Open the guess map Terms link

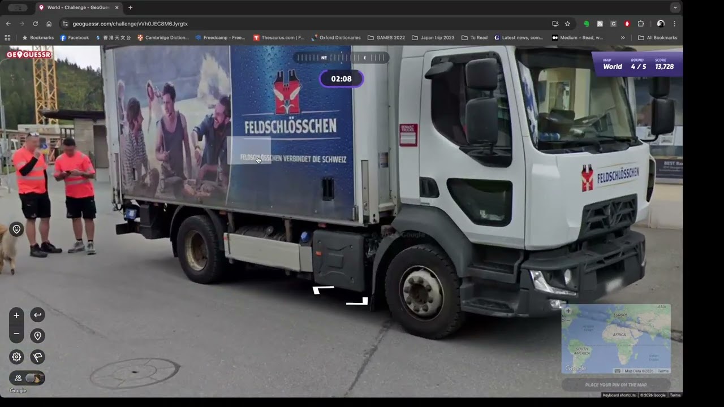pyautogui.click(x=663, y=371)
